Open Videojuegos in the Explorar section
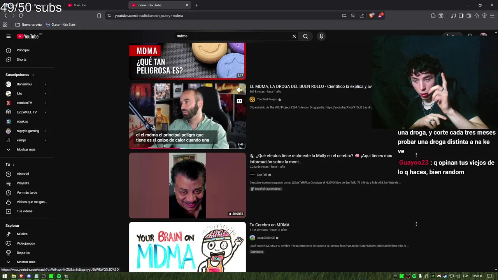498x280 pixels. coord(26,243)
